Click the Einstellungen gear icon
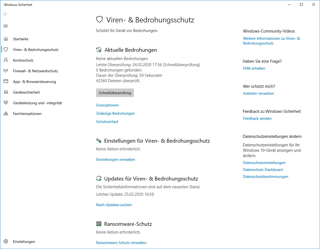This screenshot has height=249, width=320. coord(6,242)
